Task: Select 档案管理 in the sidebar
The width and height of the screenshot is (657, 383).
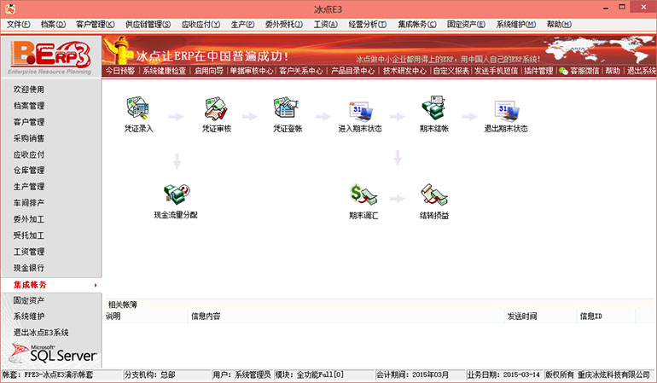Action: [x=28, y=106]
